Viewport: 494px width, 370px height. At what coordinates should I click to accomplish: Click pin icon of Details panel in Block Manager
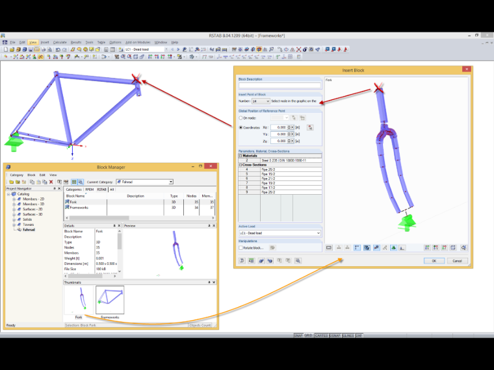114,226
